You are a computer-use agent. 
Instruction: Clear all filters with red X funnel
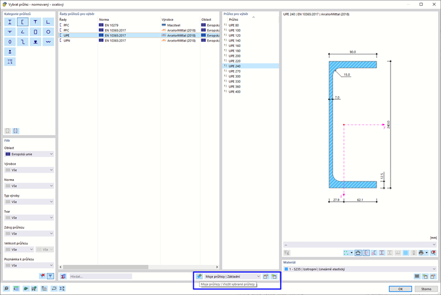[42, 276]
